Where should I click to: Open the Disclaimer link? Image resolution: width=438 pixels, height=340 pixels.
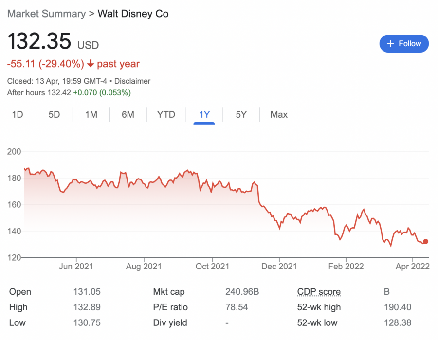tap(132, 81)
